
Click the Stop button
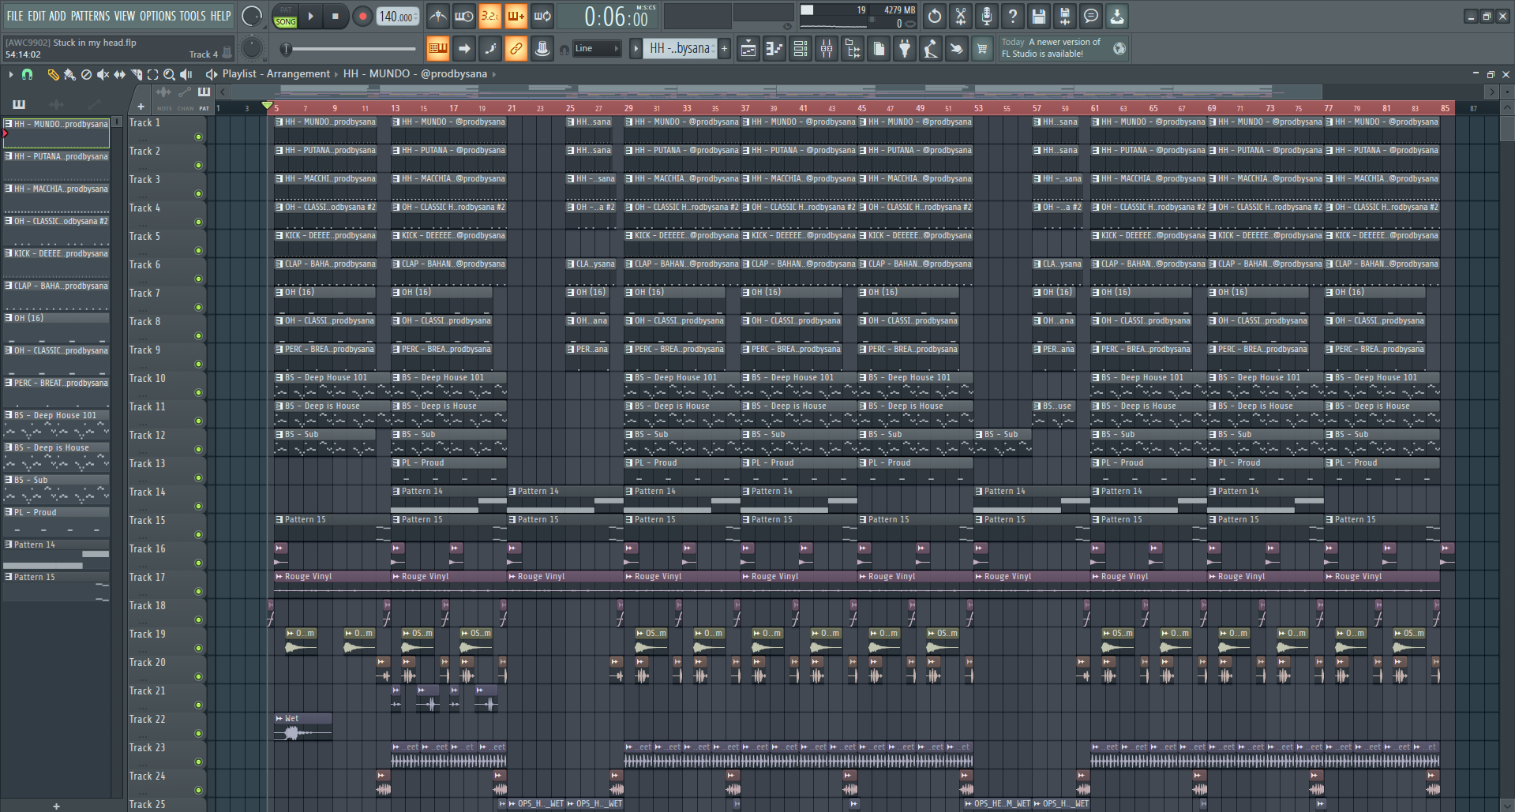pyautogui.click(x=336, y=16)
